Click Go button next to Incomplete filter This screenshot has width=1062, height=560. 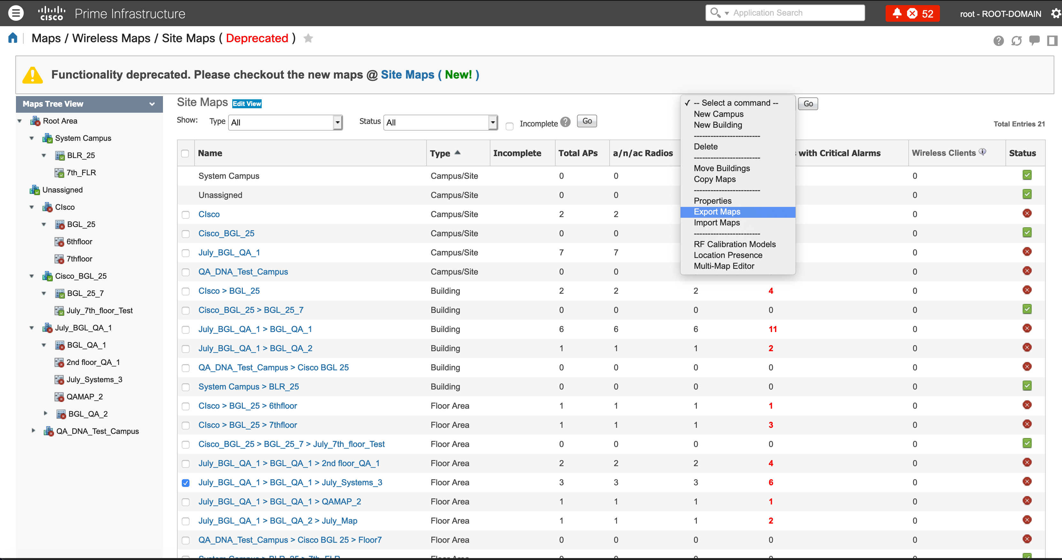point(587,121)
